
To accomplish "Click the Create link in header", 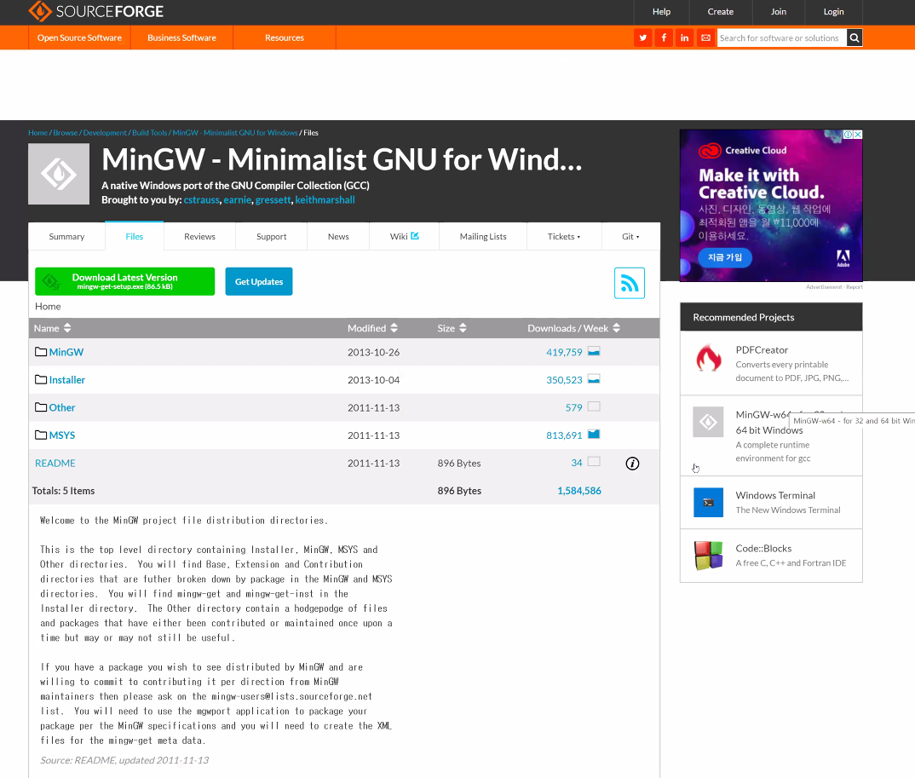I will coord(721,12).
